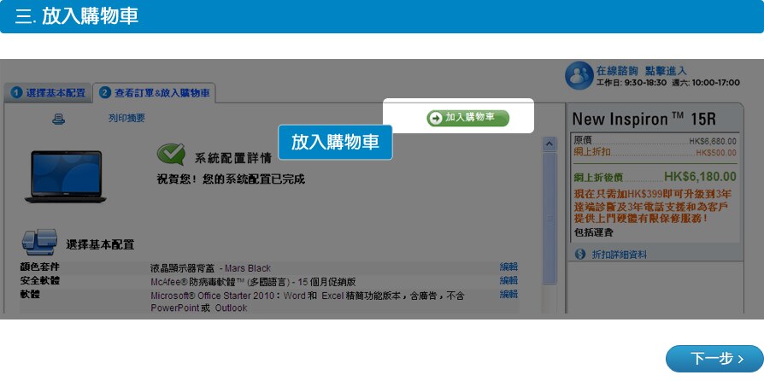
Task: Open 查看訂單&放入購物車 tab
Action: pyautogui.click(x=155, y=92)
